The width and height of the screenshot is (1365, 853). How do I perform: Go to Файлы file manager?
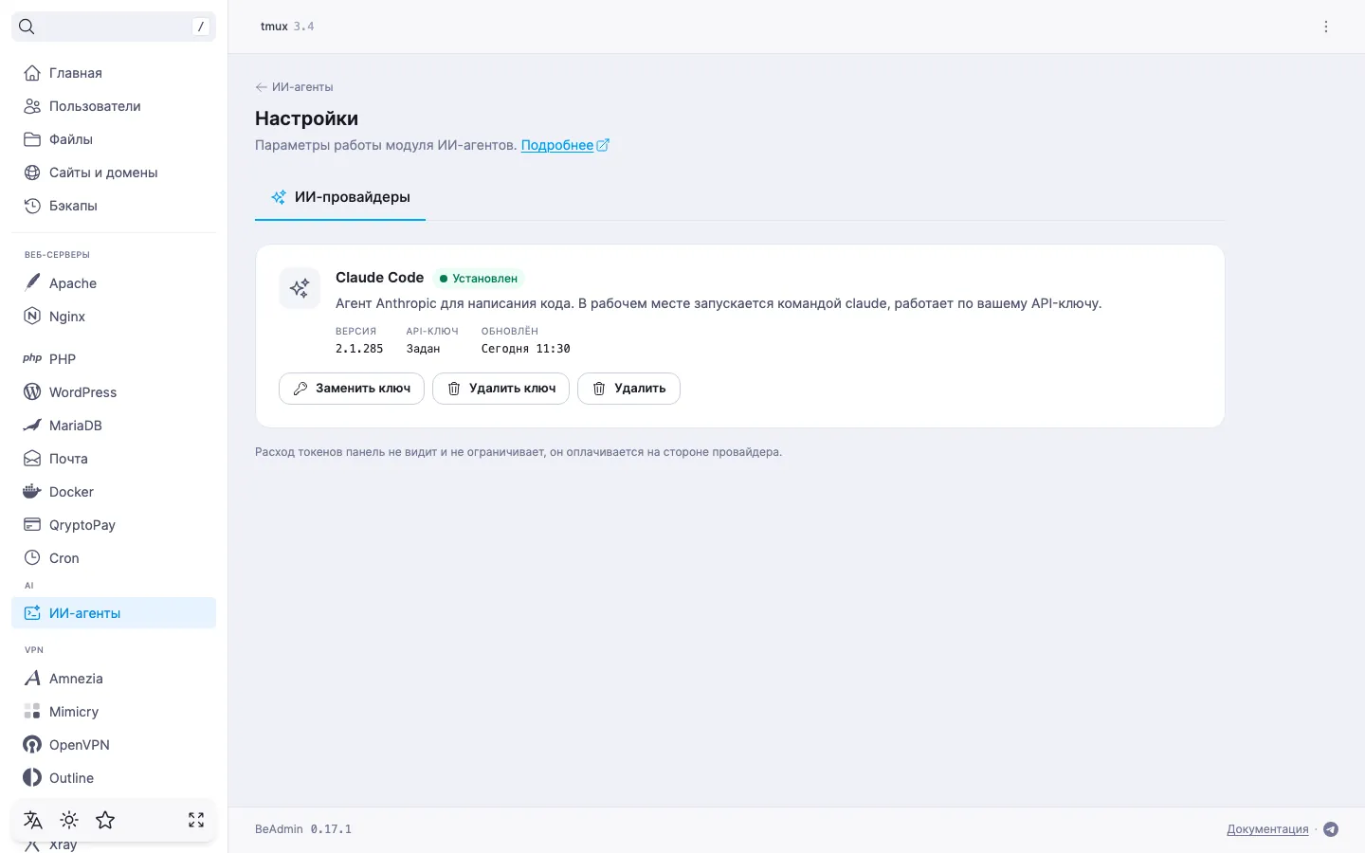point(114,139)
